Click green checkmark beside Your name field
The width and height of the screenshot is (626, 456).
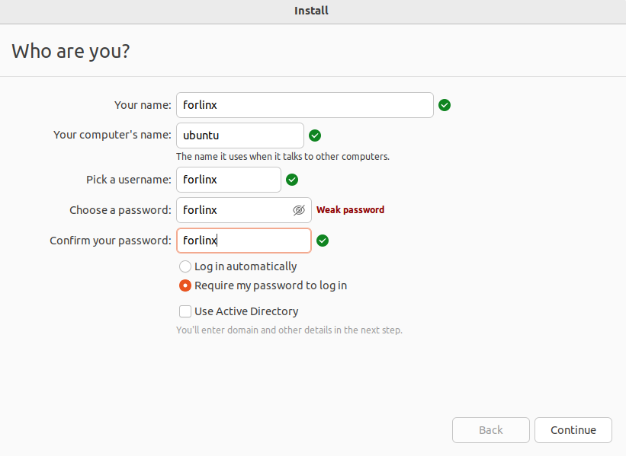445,105
